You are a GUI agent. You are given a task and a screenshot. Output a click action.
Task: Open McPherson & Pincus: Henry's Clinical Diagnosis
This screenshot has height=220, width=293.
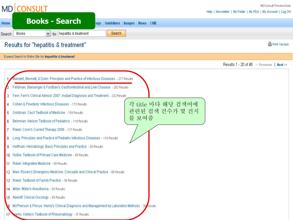(76, 206)
